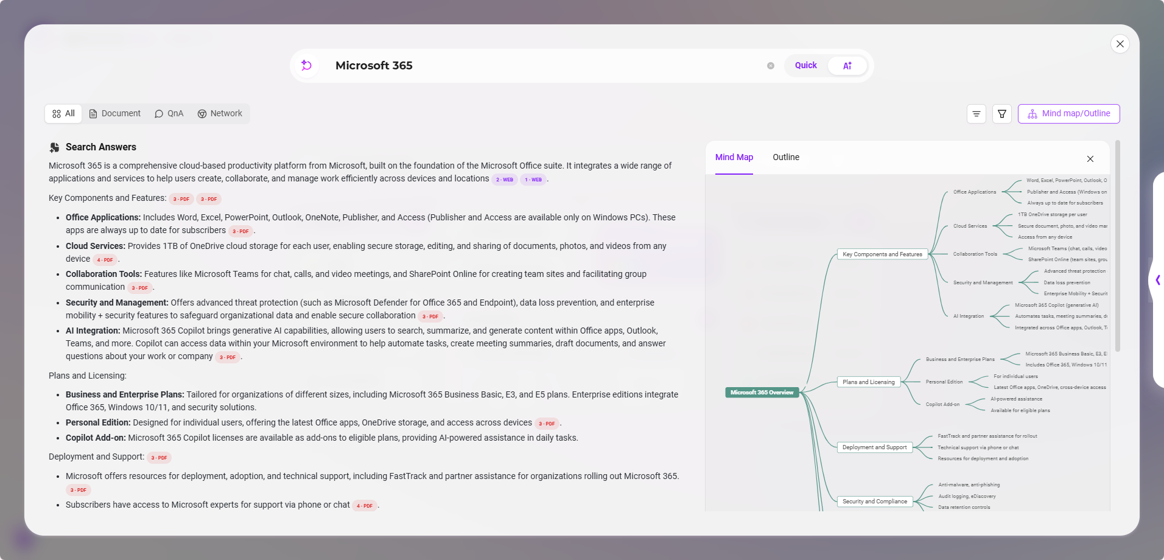Viewport: 1164px width, 560px height.
Task: Open PDF citation in Security and Management bullet
Action: click(430, 317)
